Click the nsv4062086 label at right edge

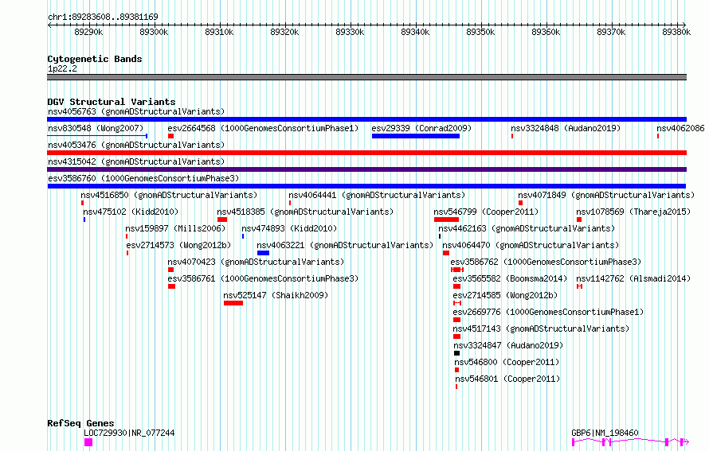[x=680, y=128]
